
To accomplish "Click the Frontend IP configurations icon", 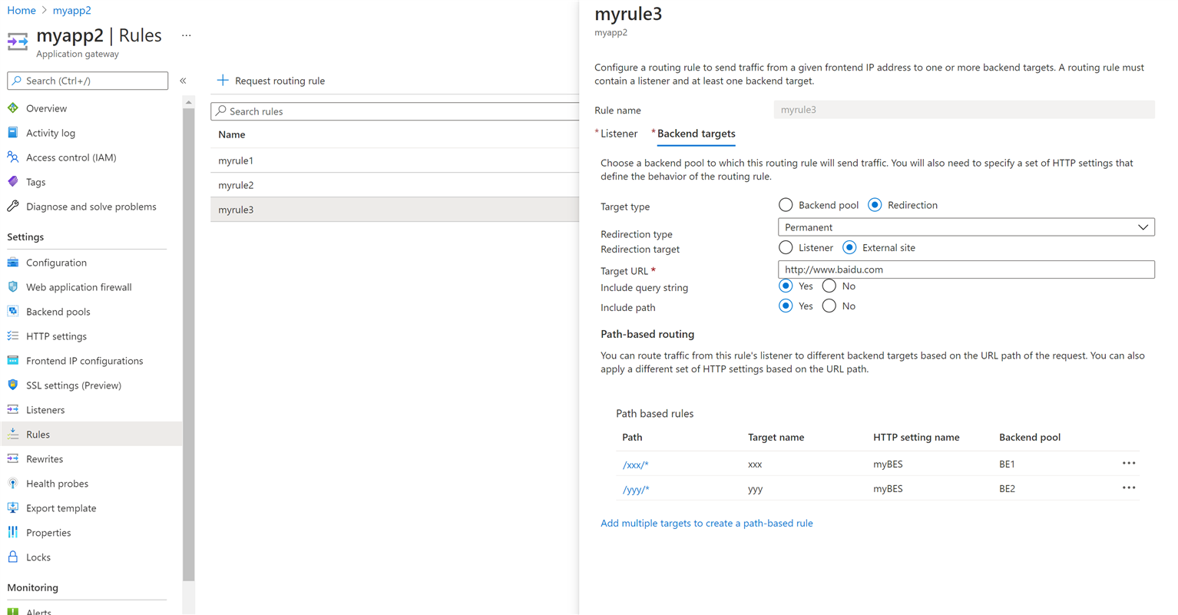I will point(13,361).
